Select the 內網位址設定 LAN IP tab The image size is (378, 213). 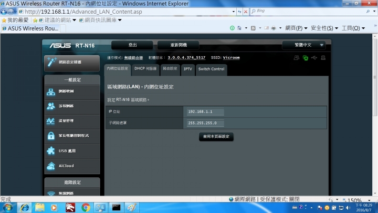(118, 69)
